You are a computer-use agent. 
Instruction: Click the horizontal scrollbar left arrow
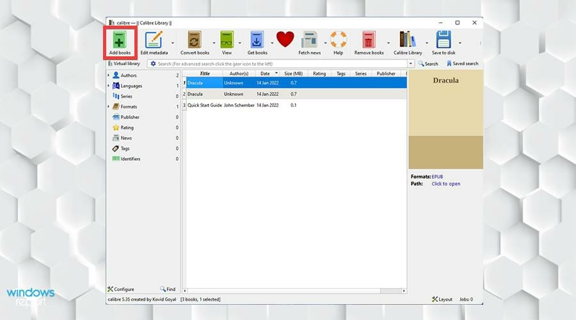[x=185, y=291]
